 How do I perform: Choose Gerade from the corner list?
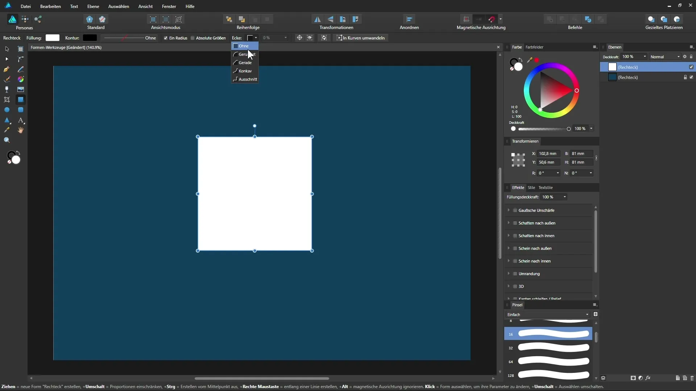[x=245, y=63]
